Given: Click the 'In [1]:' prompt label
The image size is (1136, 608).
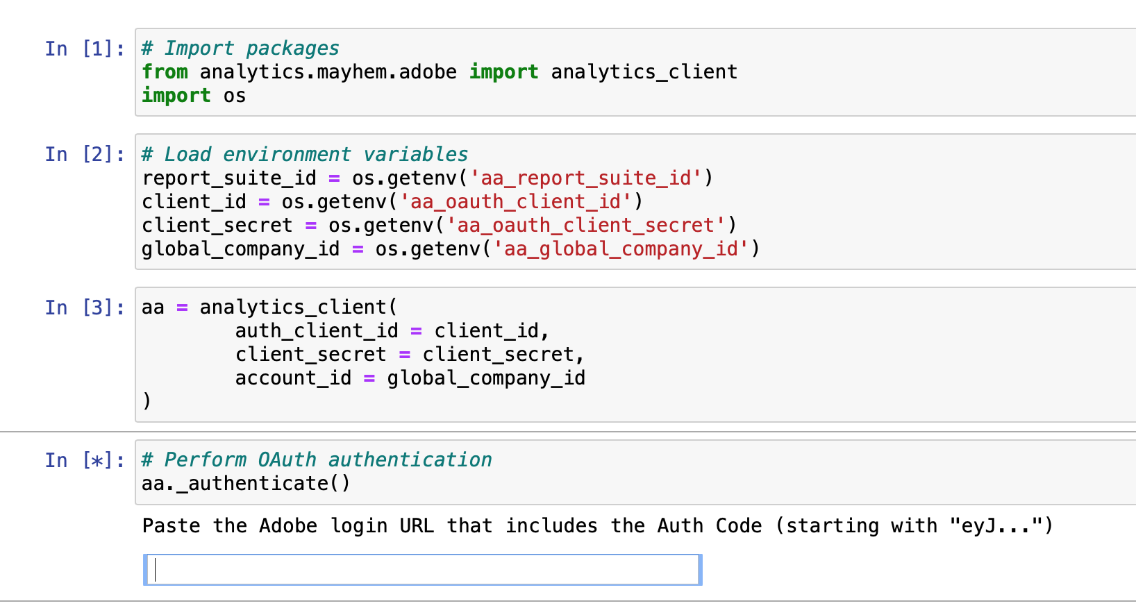Looking at the screenshot, I should pos(85,49).
